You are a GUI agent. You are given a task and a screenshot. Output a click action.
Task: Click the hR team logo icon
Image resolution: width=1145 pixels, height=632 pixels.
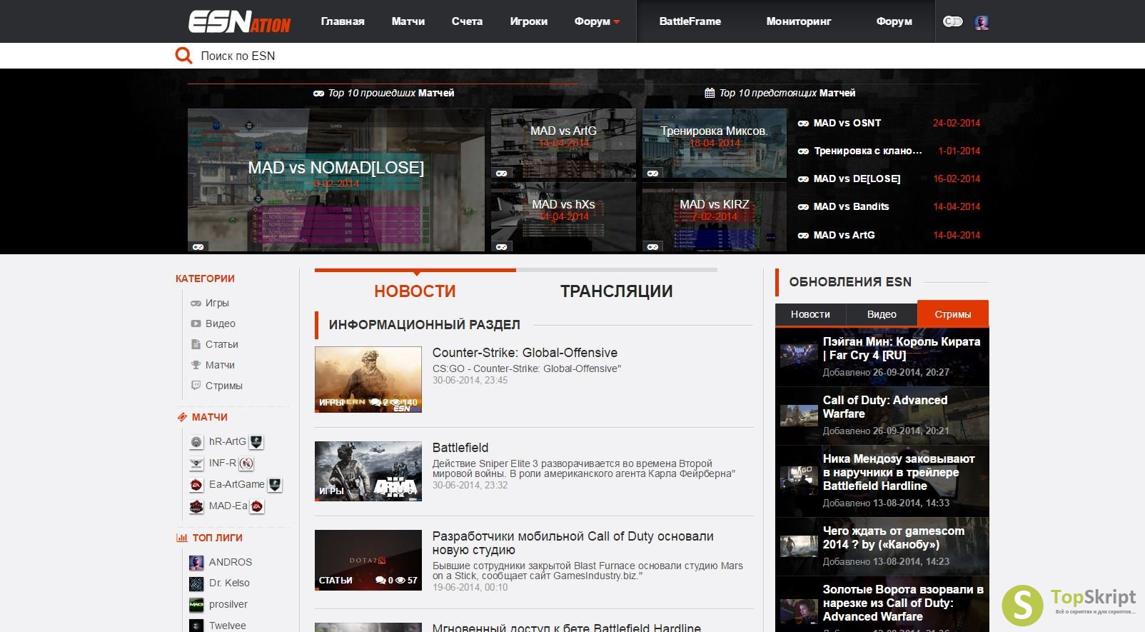[x=196, y=442]
